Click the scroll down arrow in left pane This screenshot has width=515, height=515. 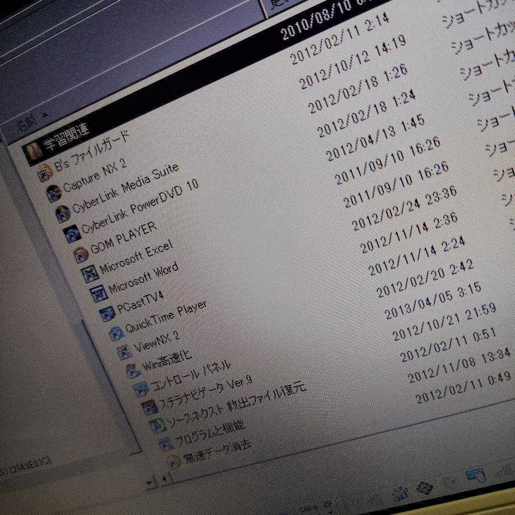[x=149, y=483]
